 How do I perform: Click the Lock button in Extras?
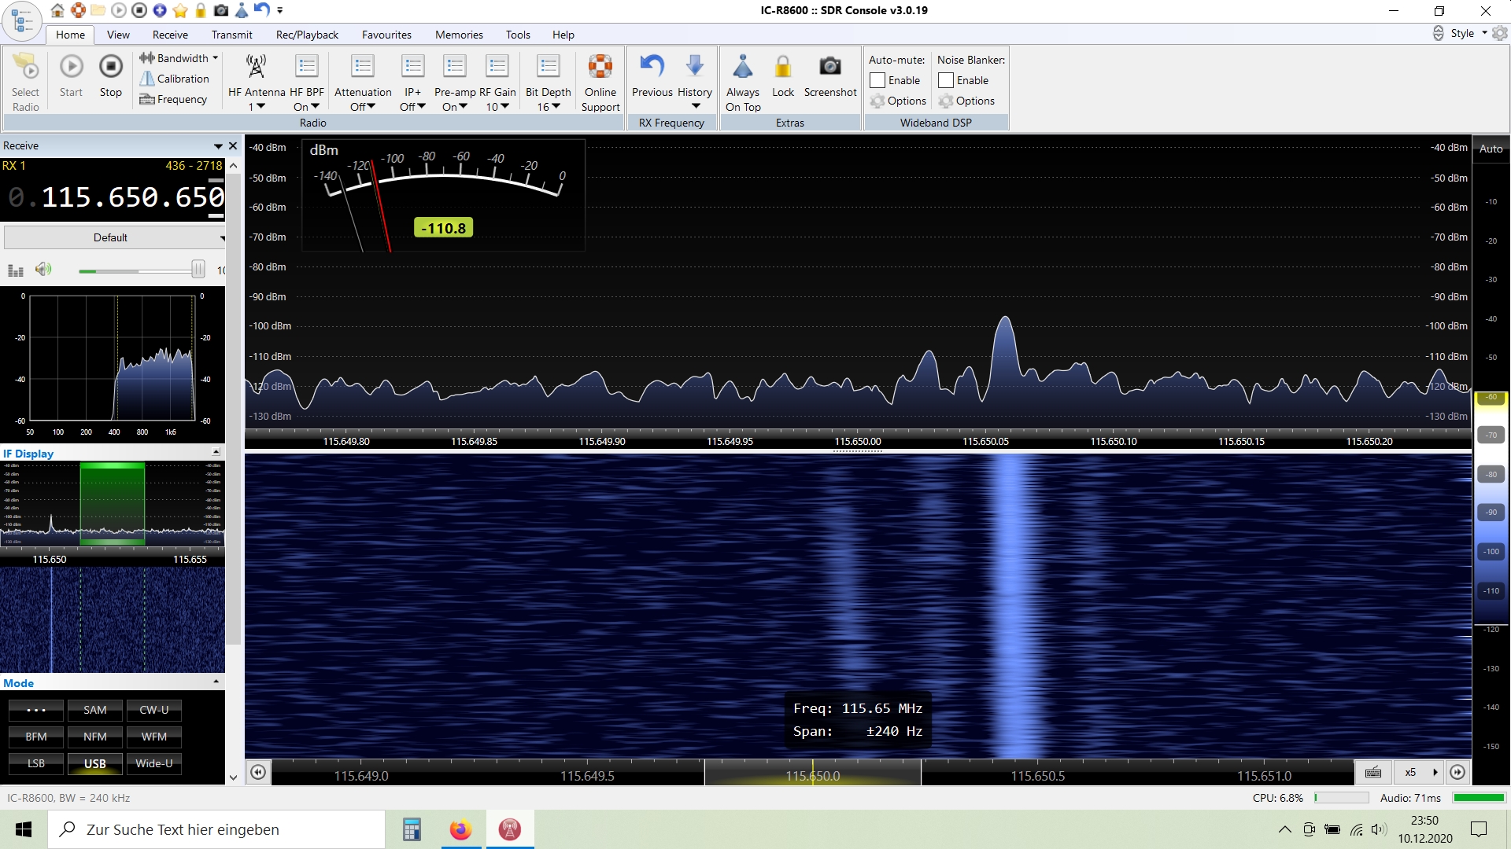click(x=783, y=76)
